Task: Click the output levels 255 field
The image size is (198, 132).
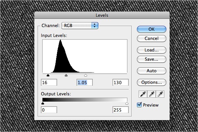Action: point(120,110)
